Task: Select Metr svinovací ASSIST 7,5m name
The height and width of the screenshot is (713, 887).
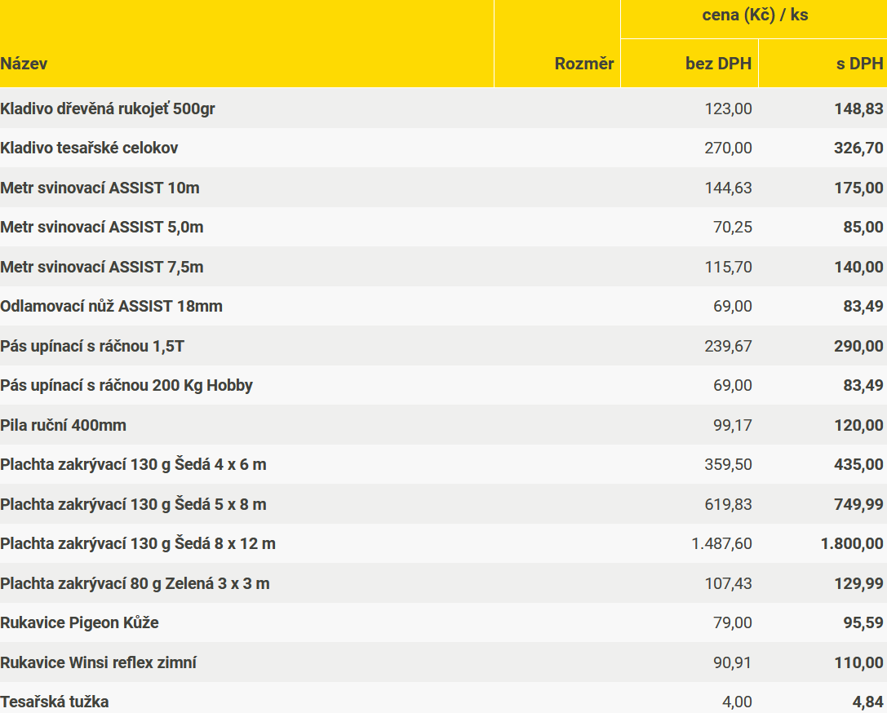Action: 102,267
